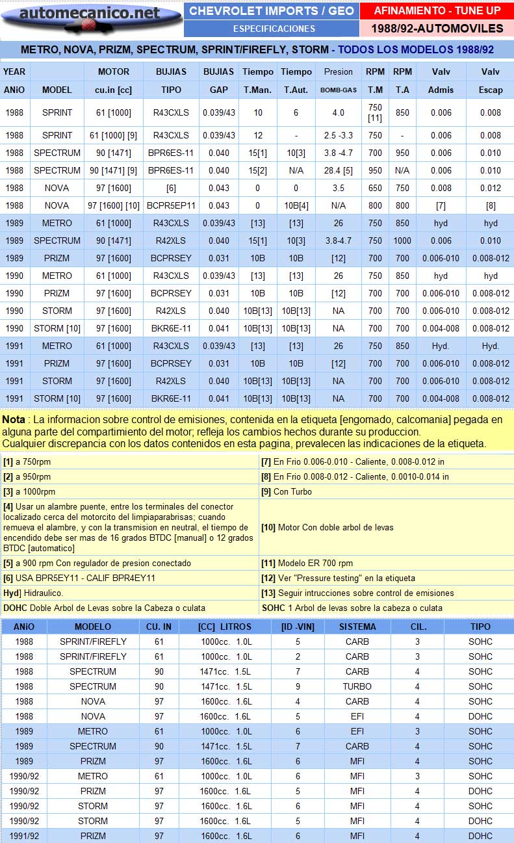Click the 1991/92 year cell

pyautogui.click(x=24, y=836)
